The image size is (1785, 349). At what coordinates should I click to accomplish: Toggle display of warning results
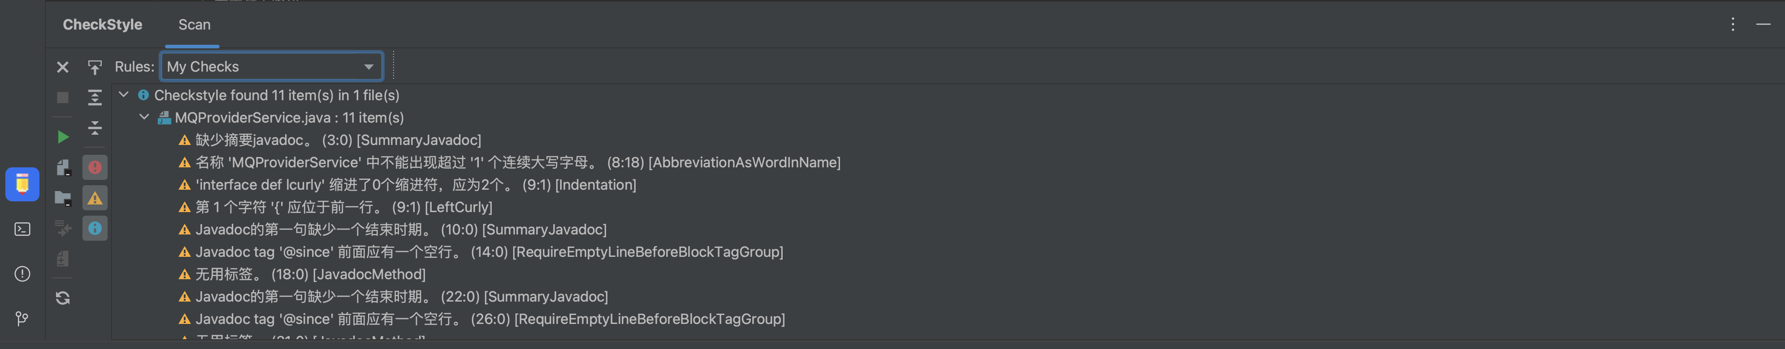coord(95,198)
